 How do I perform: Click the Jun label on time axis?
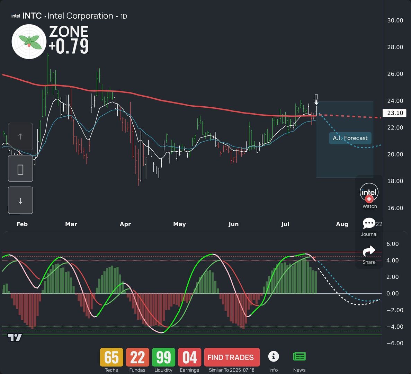coord(234,224)
